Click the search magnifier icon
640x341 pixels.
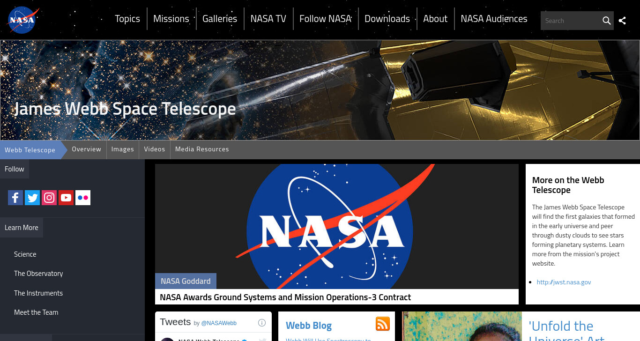click(606, 21)
